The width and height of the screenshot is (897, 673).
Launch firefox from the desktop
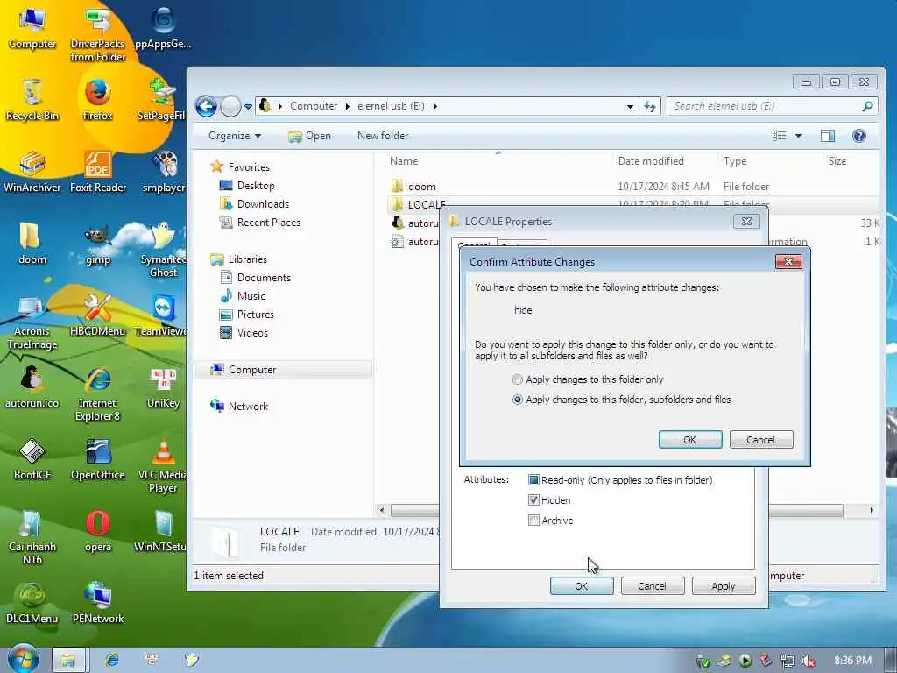tap(98, 100)
